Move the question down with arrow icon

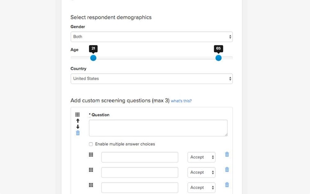77,127
